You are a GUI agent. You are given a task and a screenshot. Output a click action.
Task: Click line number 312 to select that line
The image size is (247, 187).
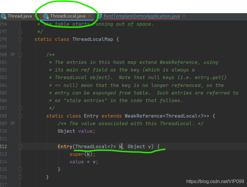pyautogui.click(x=3, y=146)
